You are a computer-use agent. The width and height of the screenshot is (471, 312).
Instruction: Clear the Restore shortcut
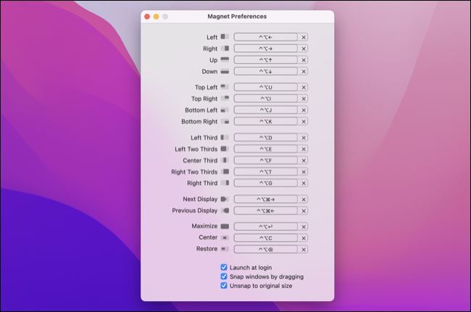pos(304,250)
